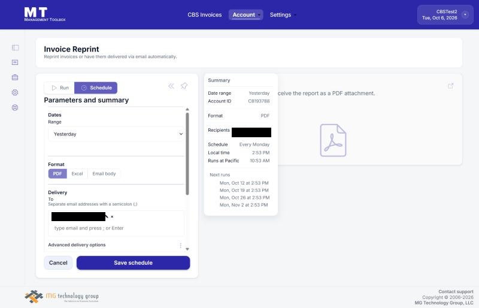The width and height of the screenshot is (479, 308).
Task: Open the invoice card icon in sidebar
Action: (x=15, y=62)
